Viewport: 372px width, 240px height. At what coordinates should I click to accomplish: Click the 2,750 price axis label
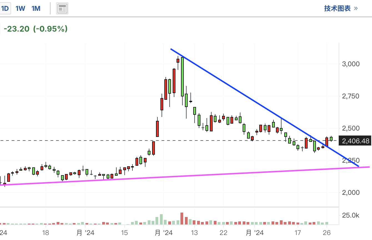[x=350, y=96]
